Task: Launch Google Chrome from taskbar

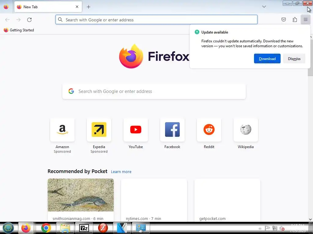Action: [46, 228]
